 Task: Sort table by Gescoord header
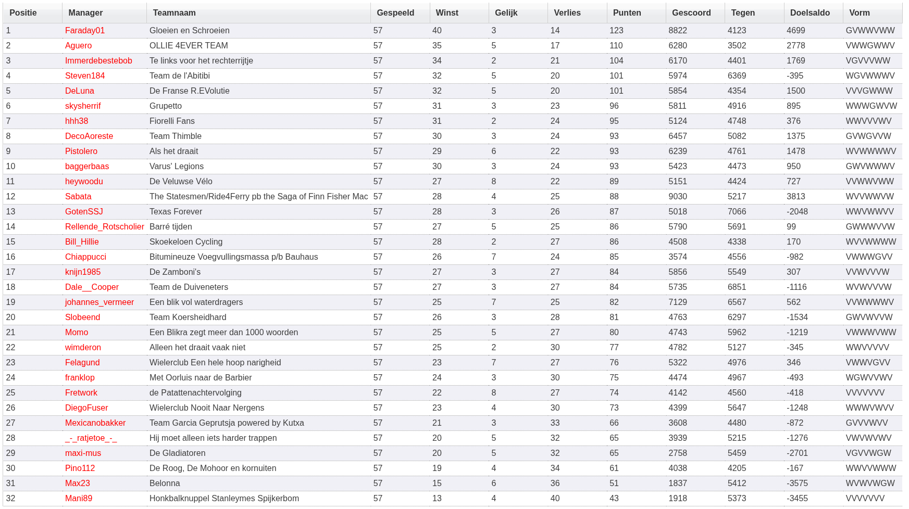tap(691, 13)
